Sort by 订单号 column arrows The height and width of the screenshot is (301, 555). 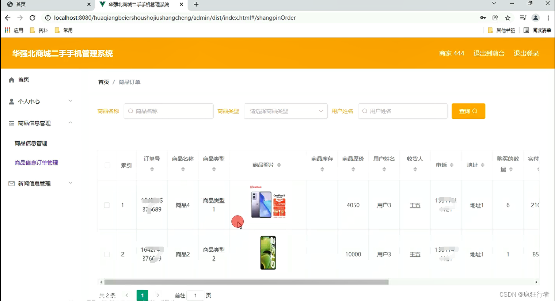point(152,169)
